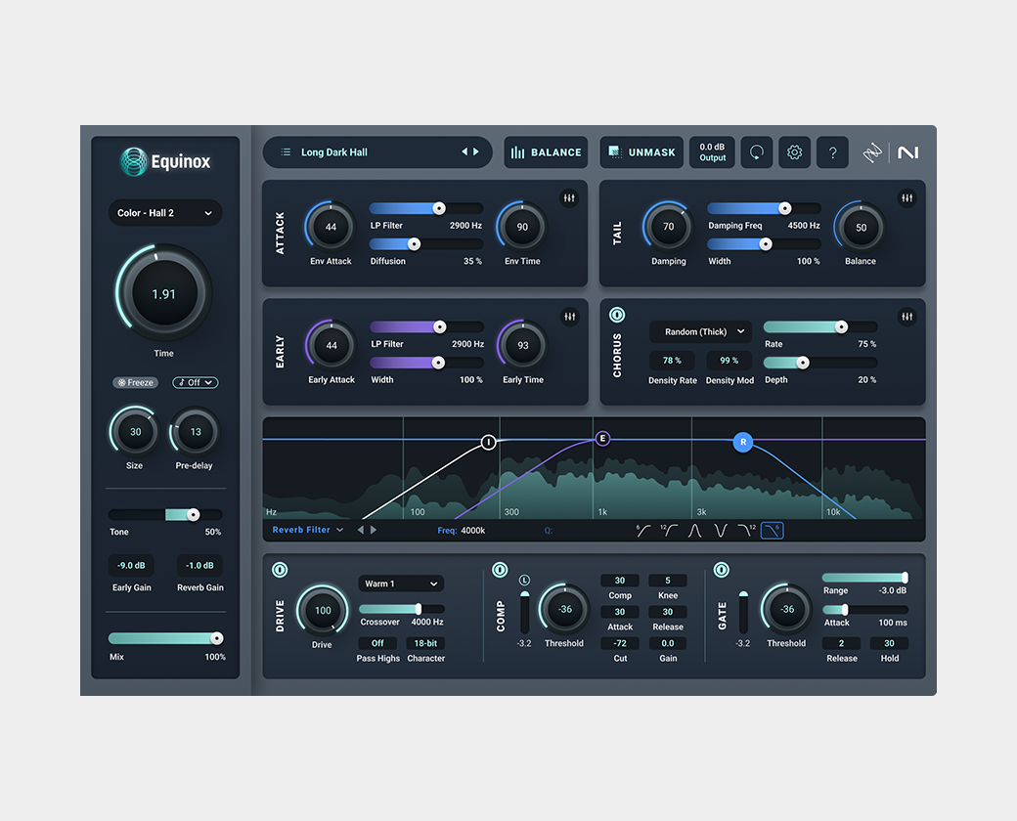
Task: Click the 0.0 dB Output field
Action: coord(712,152)
